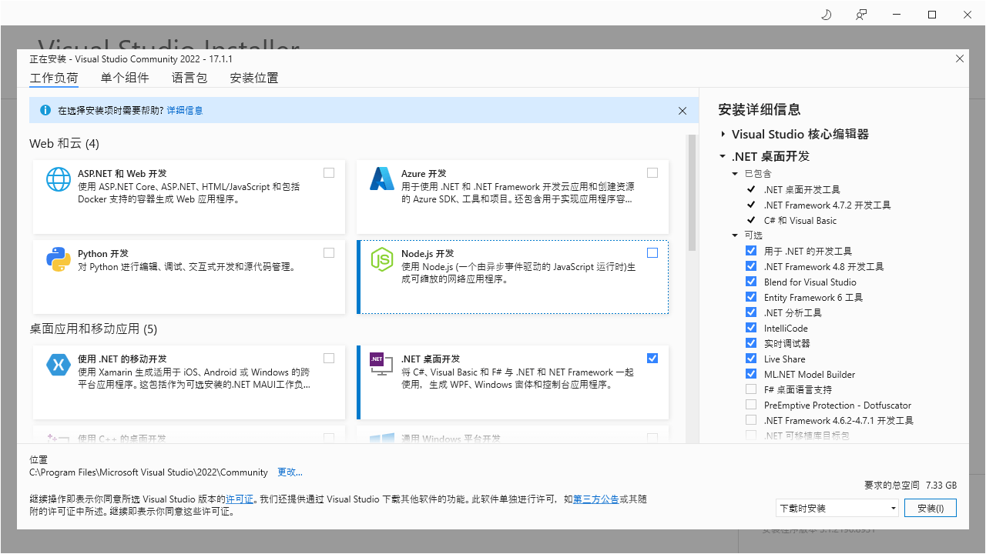986x554 pixels.
Task: Select the Python 开发 workload card
Action: 189,277
